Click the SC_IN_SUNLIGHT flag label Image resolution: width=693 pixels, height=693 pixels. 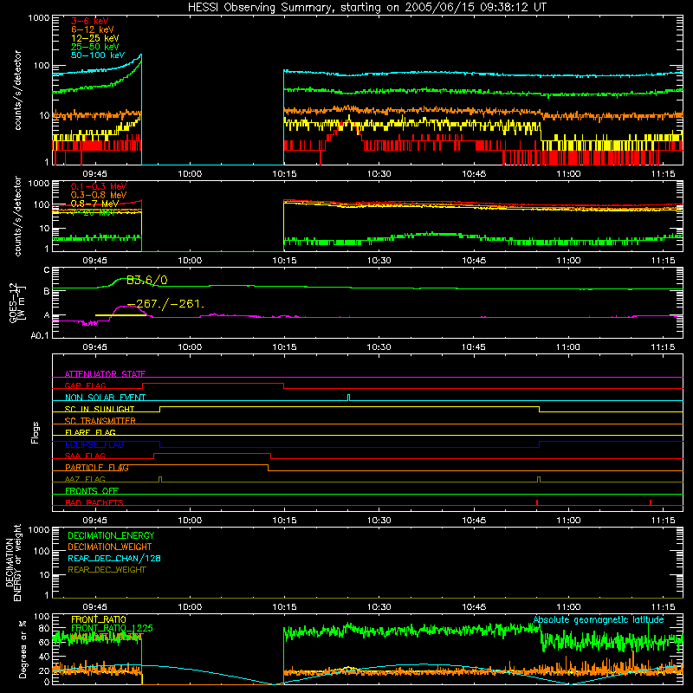[x=100, y=409]
